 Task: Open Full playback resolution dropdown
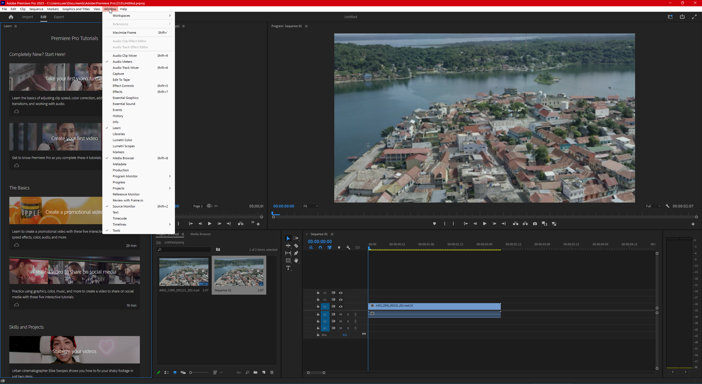click(x=653, y=206)
